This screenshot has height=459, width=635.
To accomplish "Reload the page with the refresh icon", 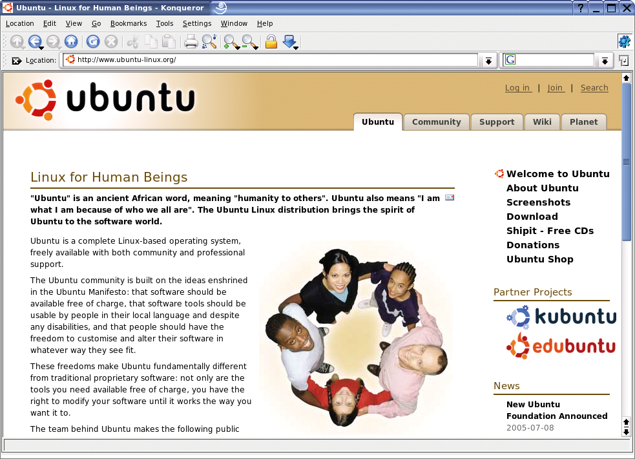I will (x=93, y=41).
